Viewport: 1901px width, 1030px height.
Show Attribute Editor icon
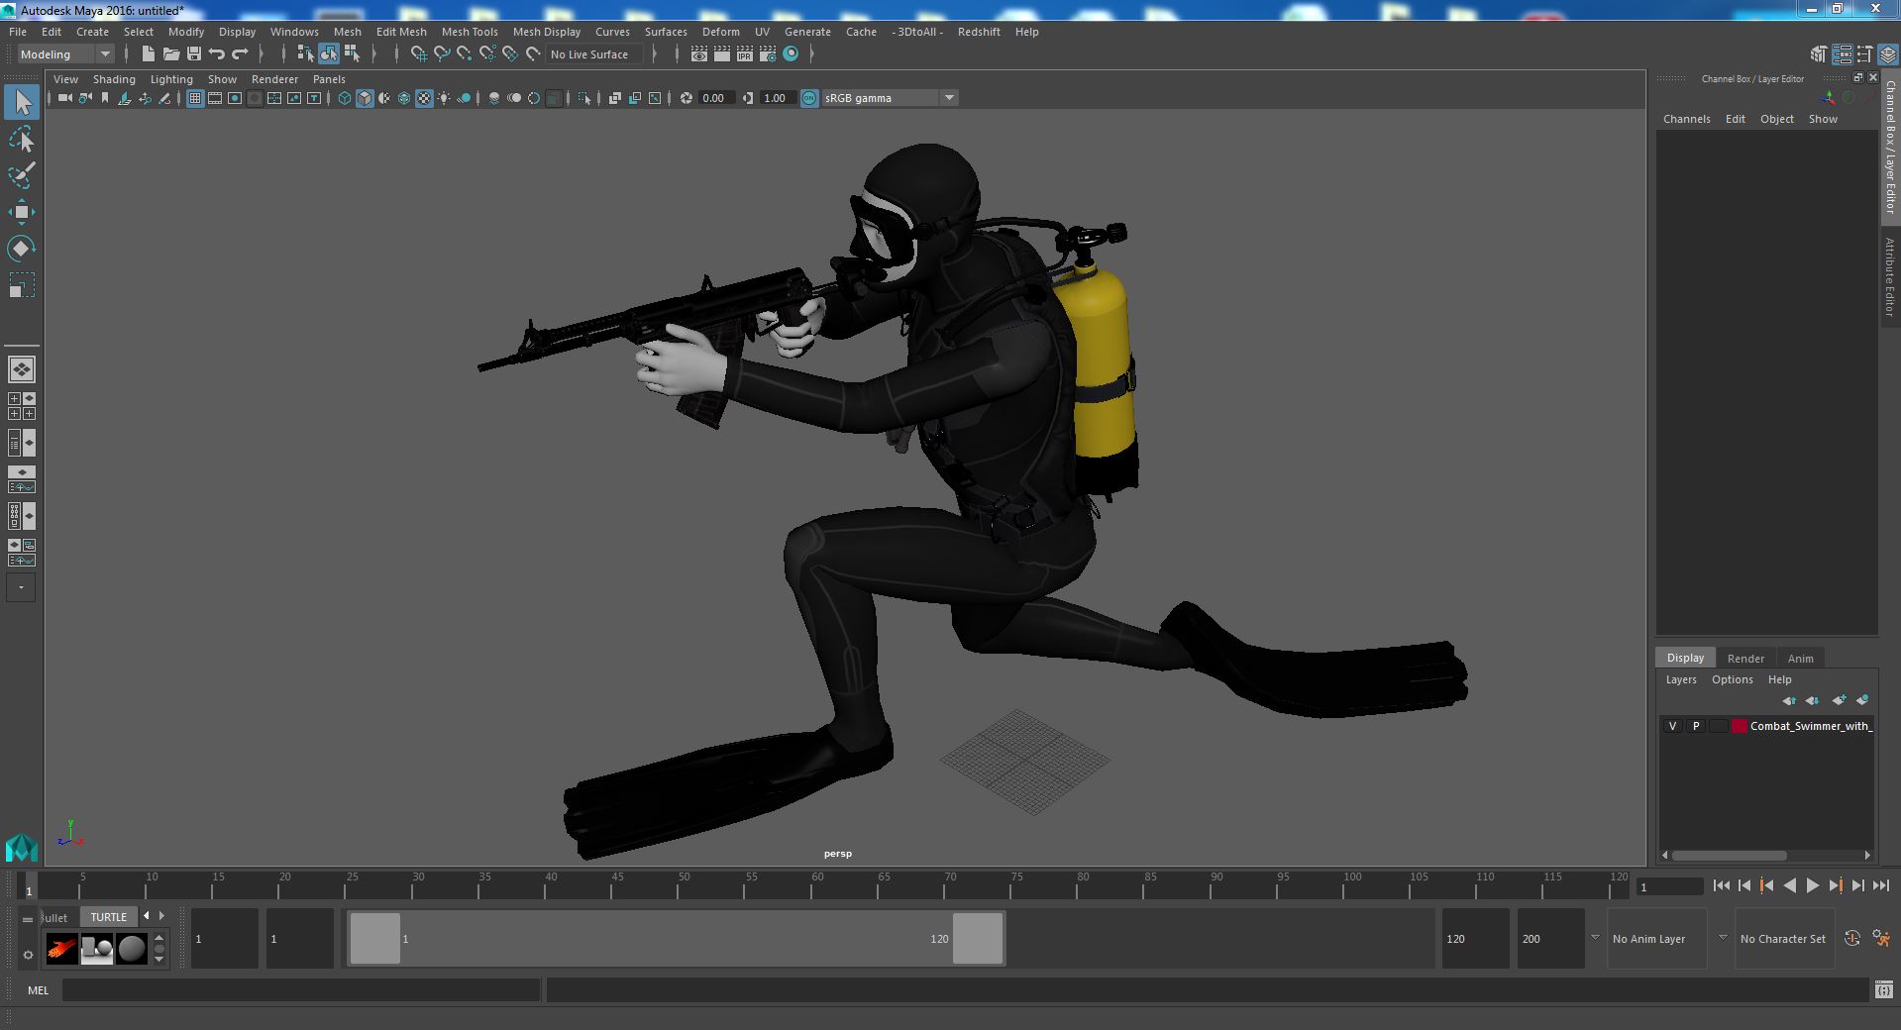(1842, 54)
